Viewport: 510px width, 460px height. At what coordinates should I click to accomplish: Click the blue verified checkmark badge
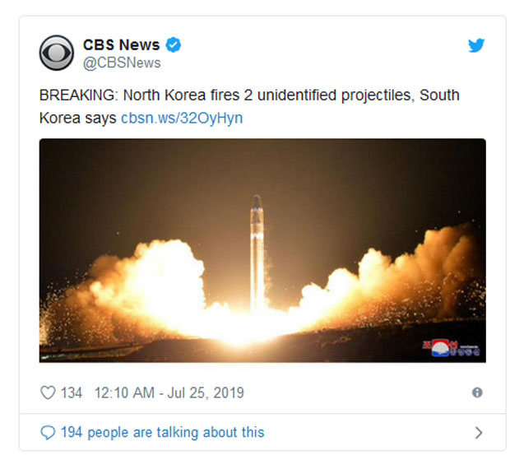click(x=174, y=45)
